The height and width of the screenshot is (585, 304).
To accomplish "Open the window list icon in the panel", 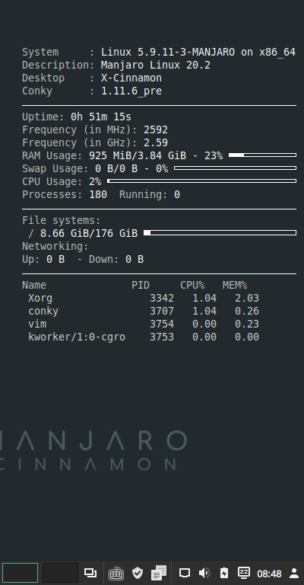I will (x=90, y=573).
